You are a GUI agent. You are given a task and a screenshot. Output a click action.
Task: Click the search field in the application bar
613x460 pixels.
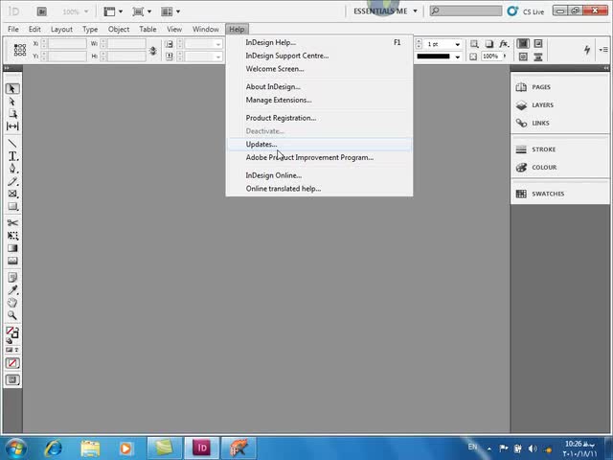(x=465, y=11)
